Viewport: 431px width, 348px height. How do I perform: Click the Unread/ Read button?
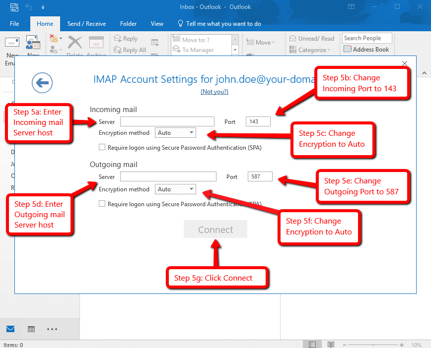point(312,39)
